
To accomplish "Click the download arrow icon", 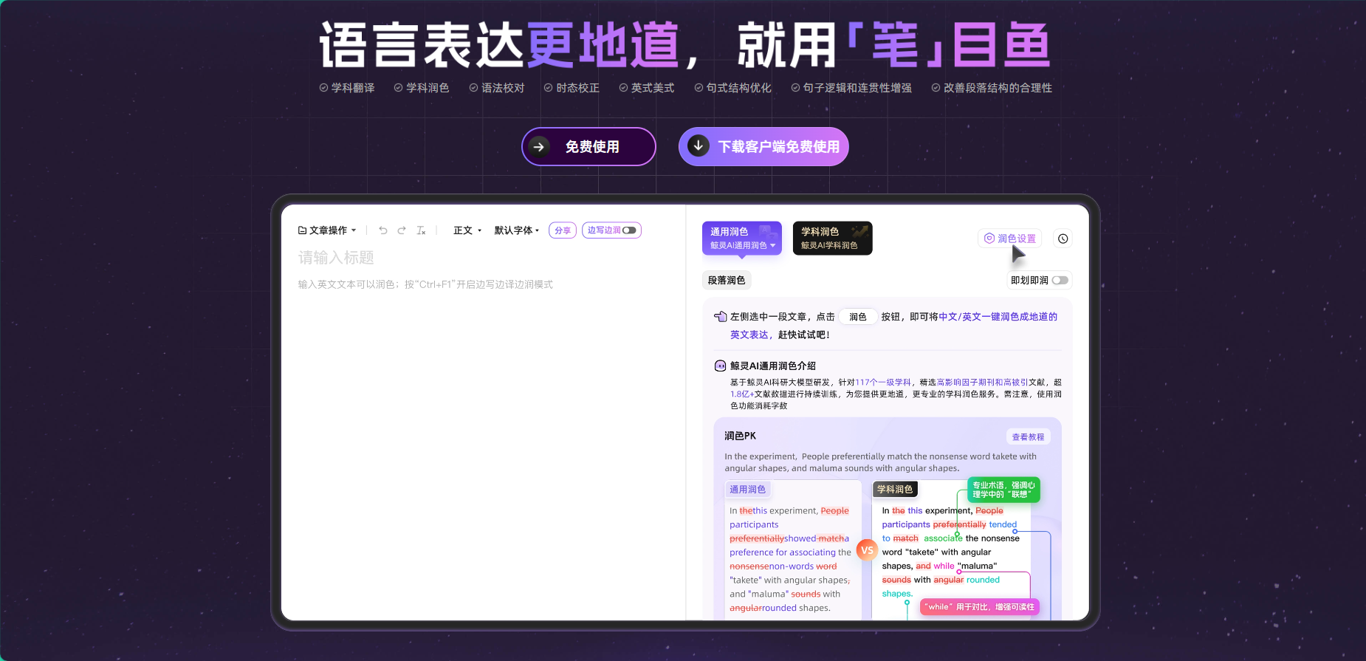I will pyautogui.click(x=698, y=145).
